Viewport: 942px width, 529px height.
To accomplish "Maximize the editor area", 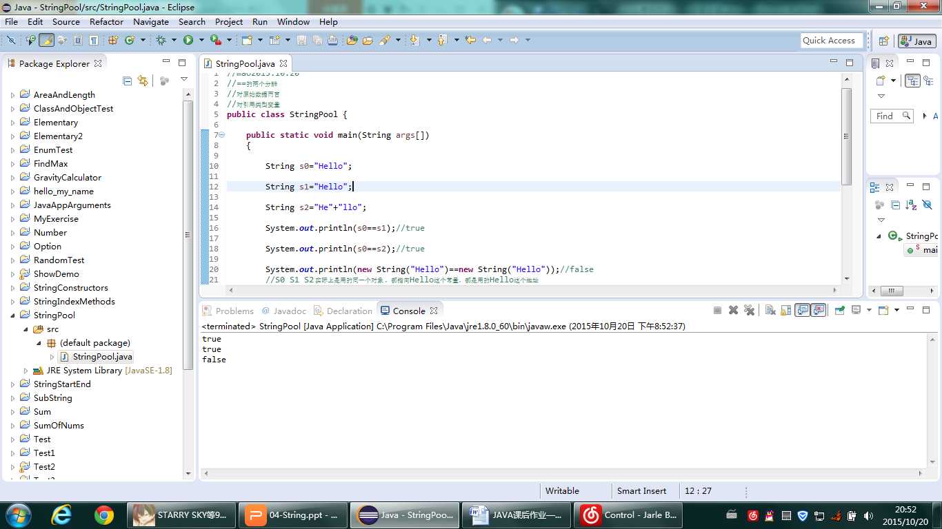I will (x=850, y=62).
